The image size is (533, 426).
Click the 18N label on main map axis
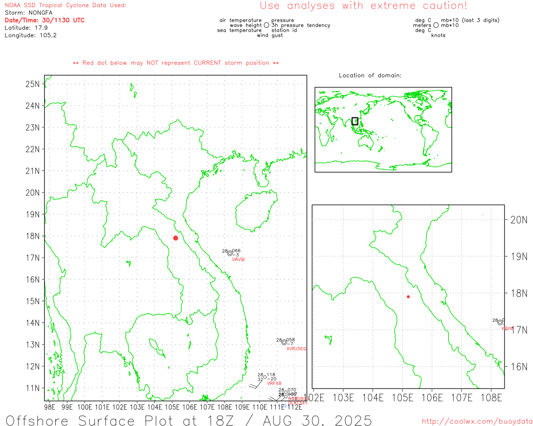[32, 236]
